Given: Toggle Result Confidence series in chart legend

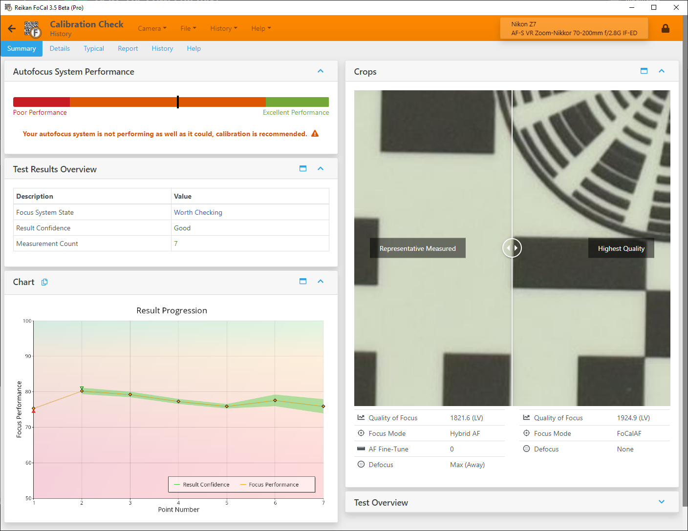Looking at the screenshot, I should [201, 485].
